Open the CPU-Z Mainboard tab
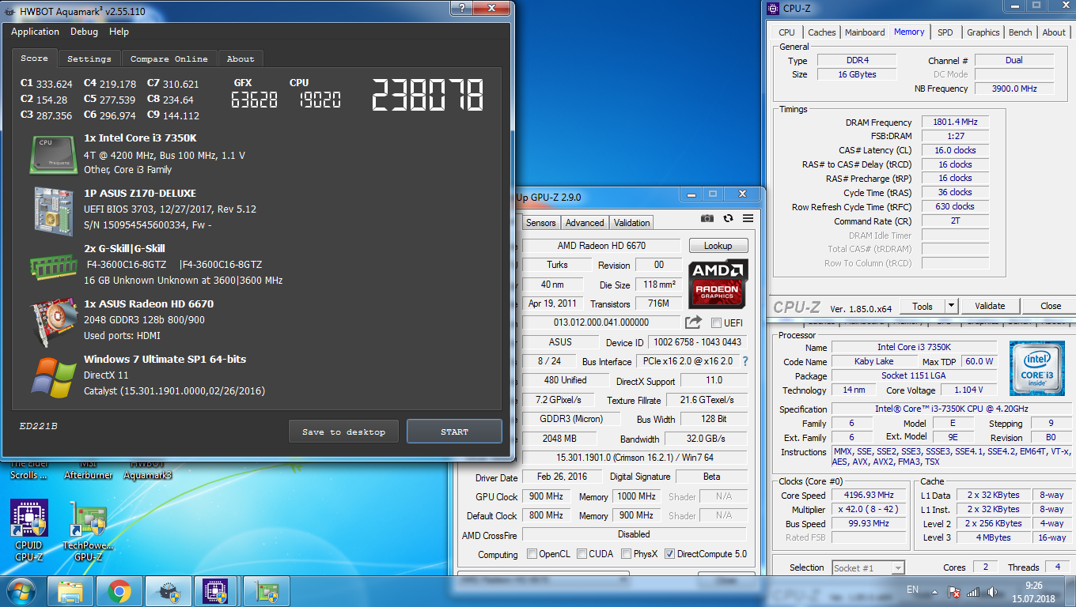The width and height of the screenshot is (1076, 607). point(865,32)
